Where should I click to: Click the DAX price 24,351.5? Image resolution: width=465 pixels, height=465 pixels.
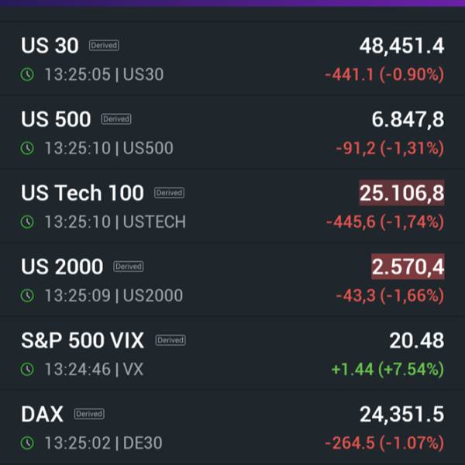[x=401, y=414]
